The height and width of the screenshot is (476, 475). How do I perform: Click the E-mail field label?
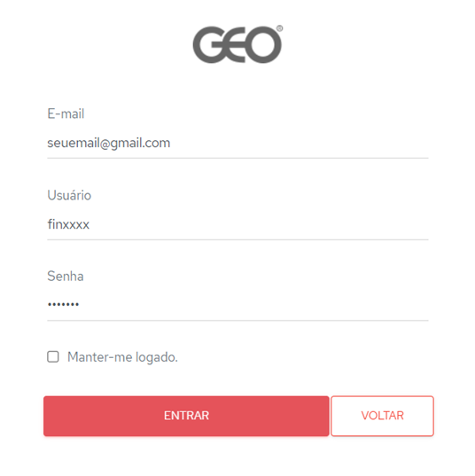pos(66,113)
